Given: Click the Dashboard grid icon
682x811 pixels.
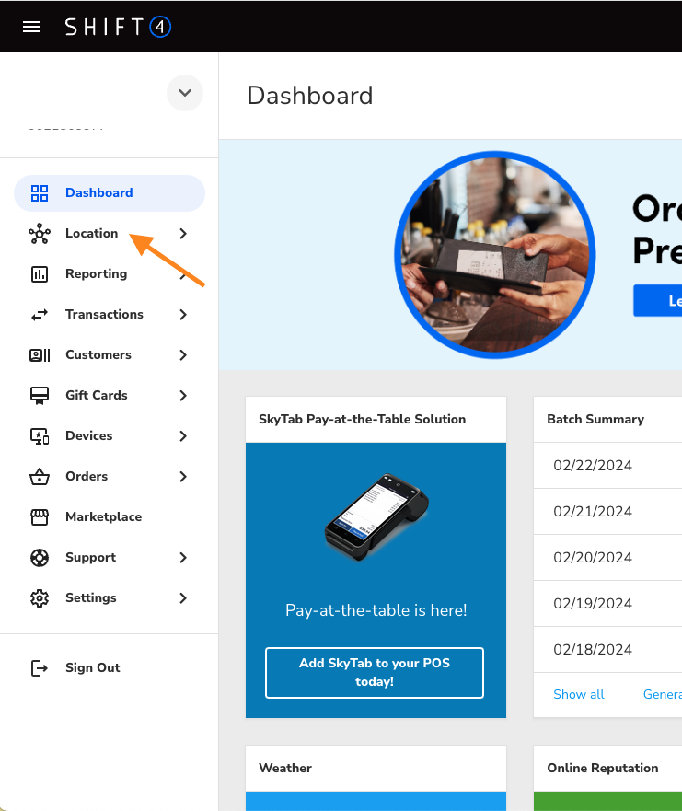Looking at the screenshot, I should (x=40, y=193).
